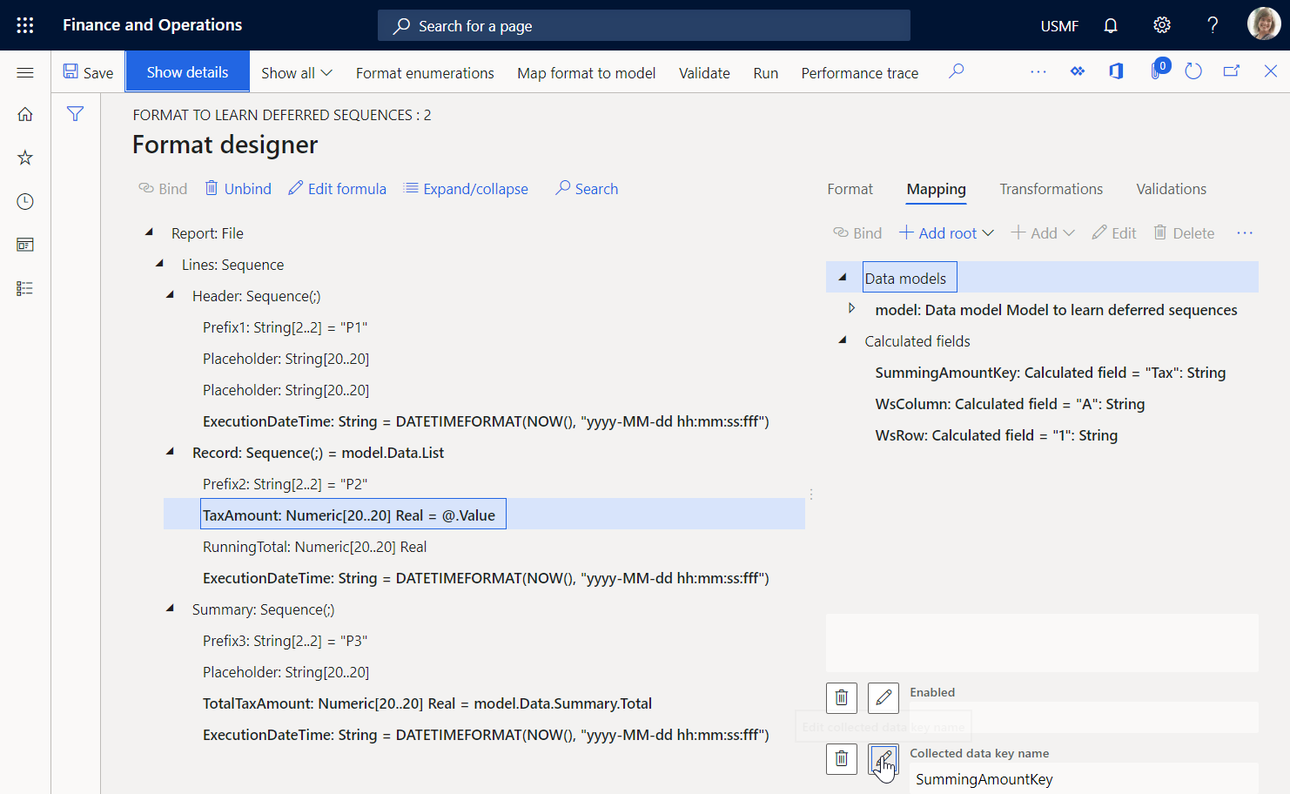Open notifications bell icon

point(1110,25)
